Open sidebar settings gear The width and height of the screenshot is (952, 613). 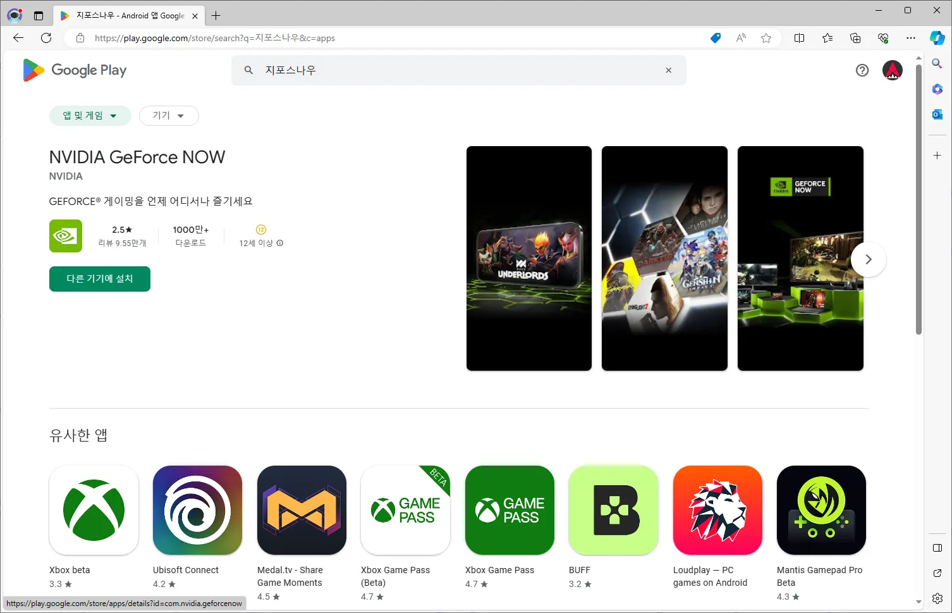click(x=937, y=598)
